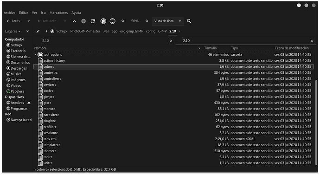Screen dimensions: 320x175
Task: Close the first 2.10 tab
Action: point(171,41)
